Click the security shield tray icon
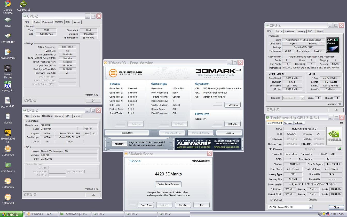Screen dimensions: 347x217 coord(324,214)
